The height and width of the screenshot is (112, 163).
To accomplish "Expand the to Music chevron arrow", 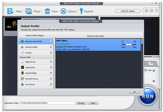I will pos(51,53).
